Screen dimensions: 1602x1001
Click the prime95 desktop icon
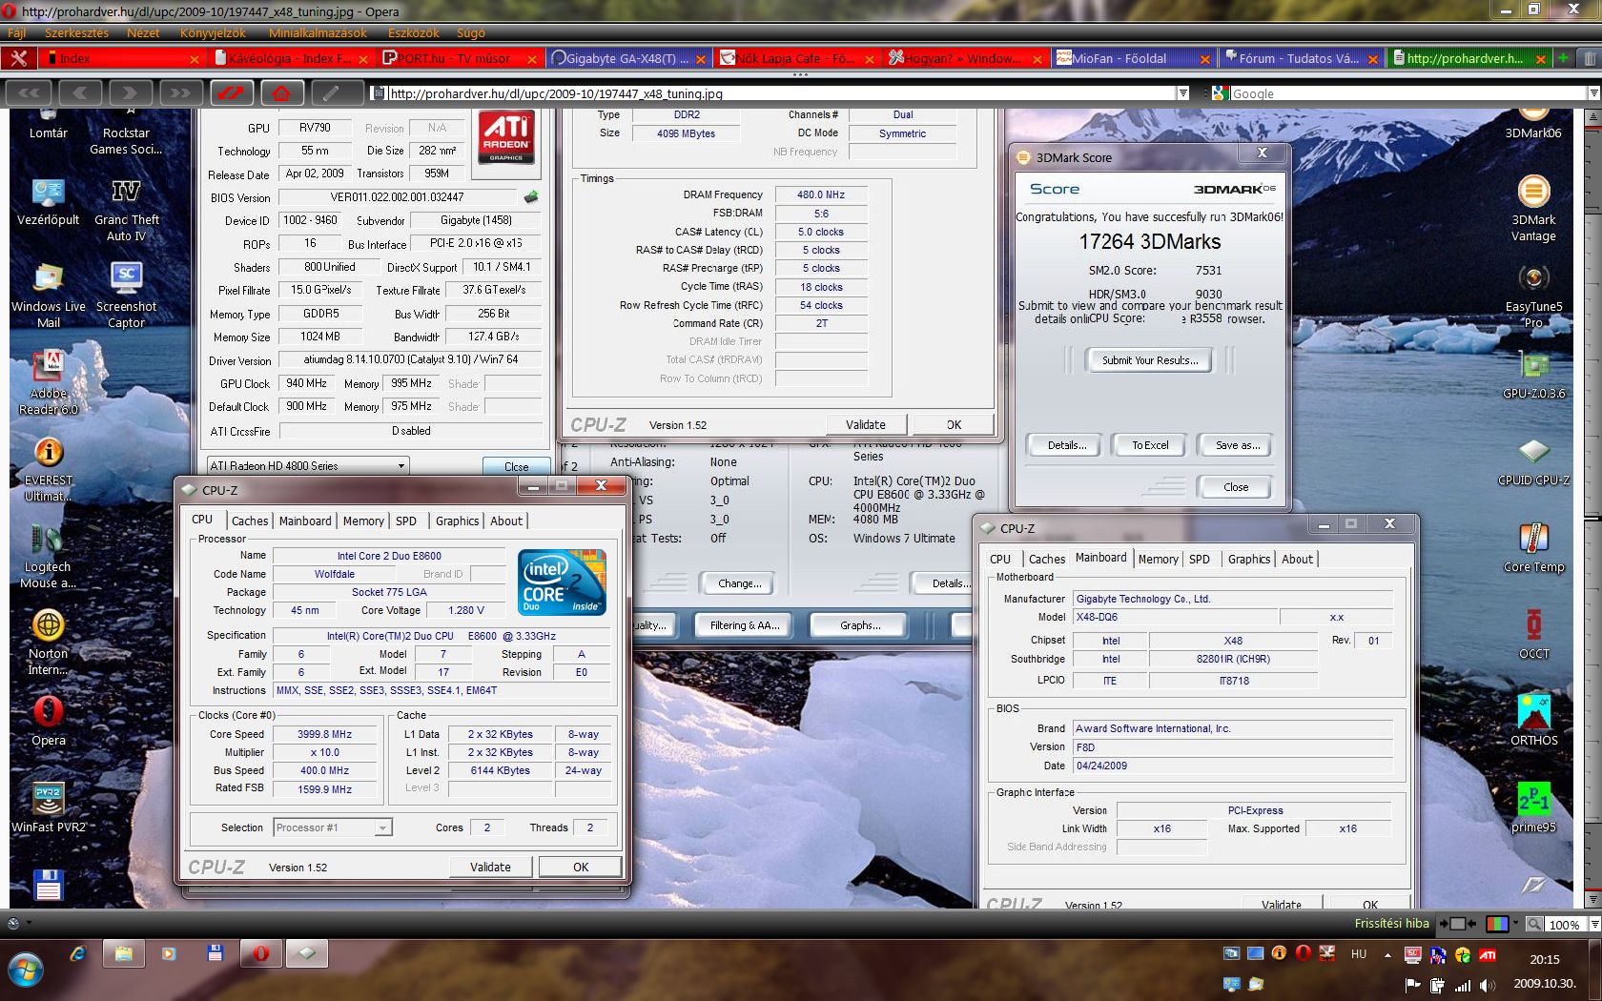[x=1533, y=808]
